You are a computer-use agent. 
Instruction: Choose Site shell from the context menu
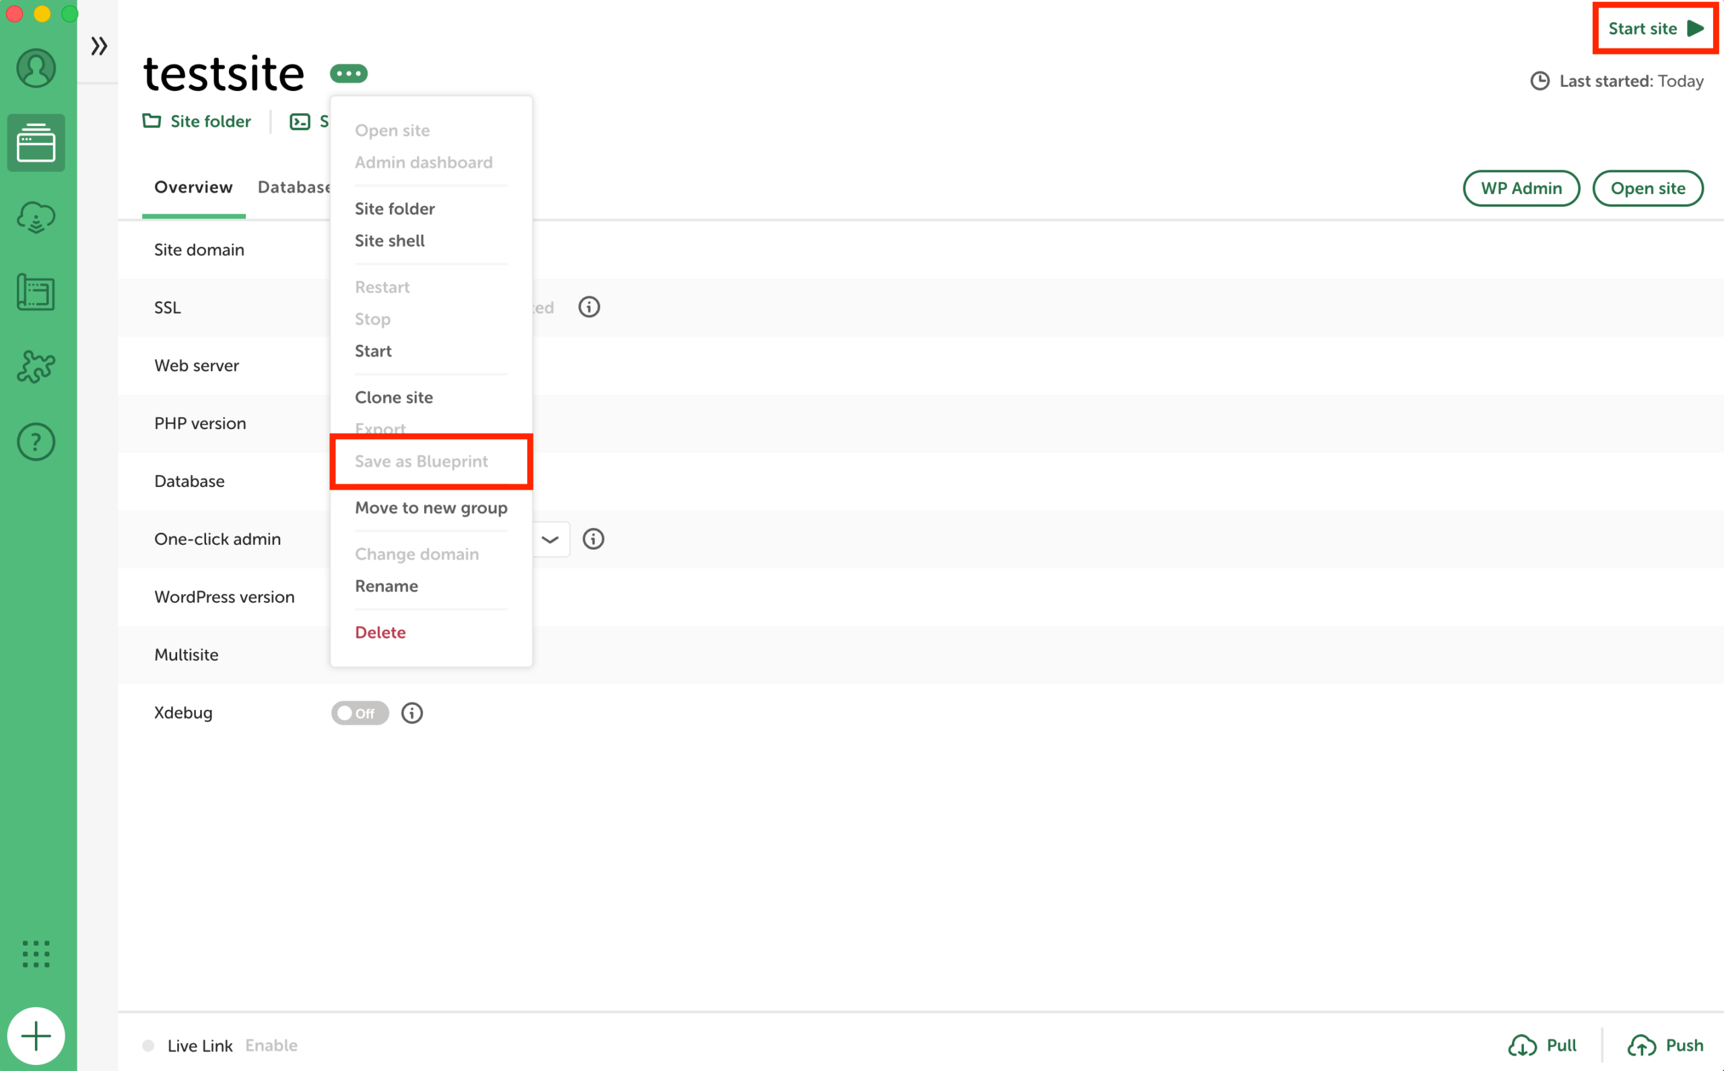[389, 241]
